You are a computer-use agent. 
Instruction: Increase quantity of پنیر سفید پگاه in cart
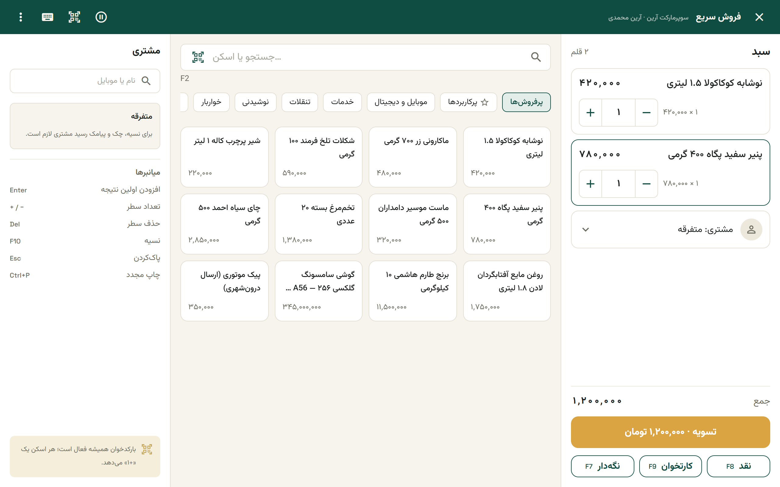pyautogui.click(x=590, y=184)
